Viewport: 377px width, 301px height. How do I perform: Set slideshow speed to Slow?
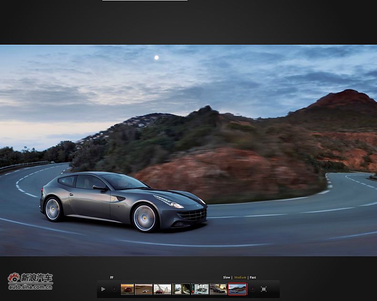(226, 277)
